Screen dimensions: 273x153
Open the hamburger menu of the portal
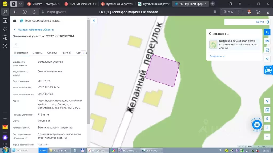click(x=15, y=21)
